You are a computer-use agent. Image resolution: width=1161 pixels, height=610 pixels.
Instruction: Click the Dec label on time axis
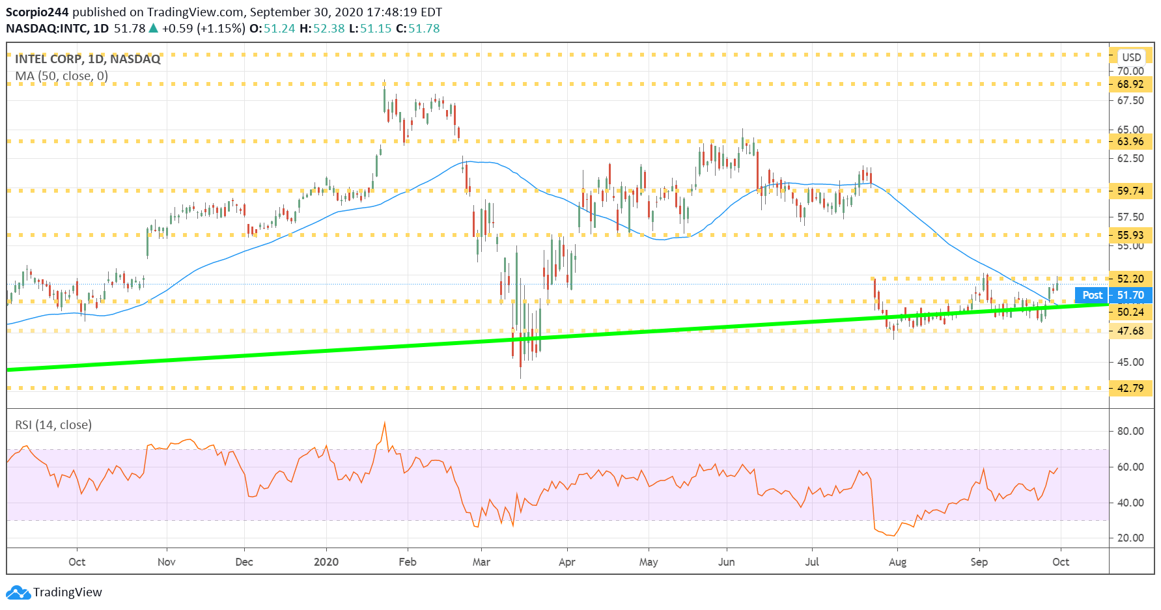coord(244,562)
